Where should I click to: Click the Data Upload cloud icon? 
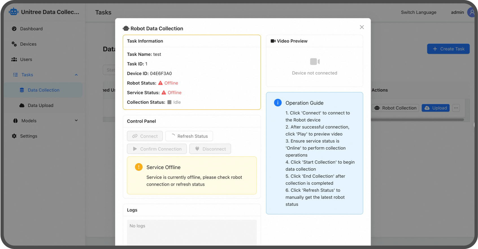[22, 105]
